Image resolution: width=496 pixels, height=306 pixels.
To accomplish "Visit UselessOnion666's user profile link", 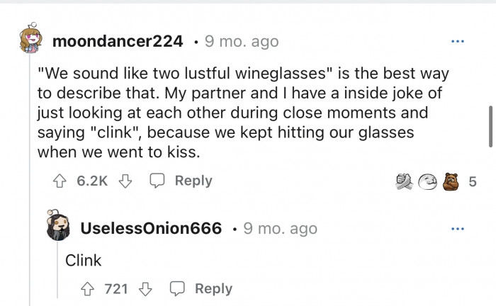I will coord(151,229).
